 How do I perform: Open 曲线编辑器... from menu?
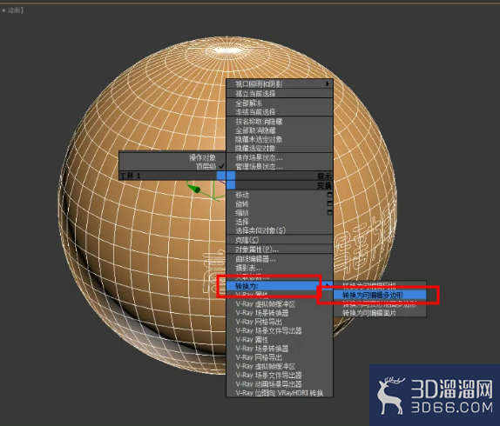tap(255, 259)
